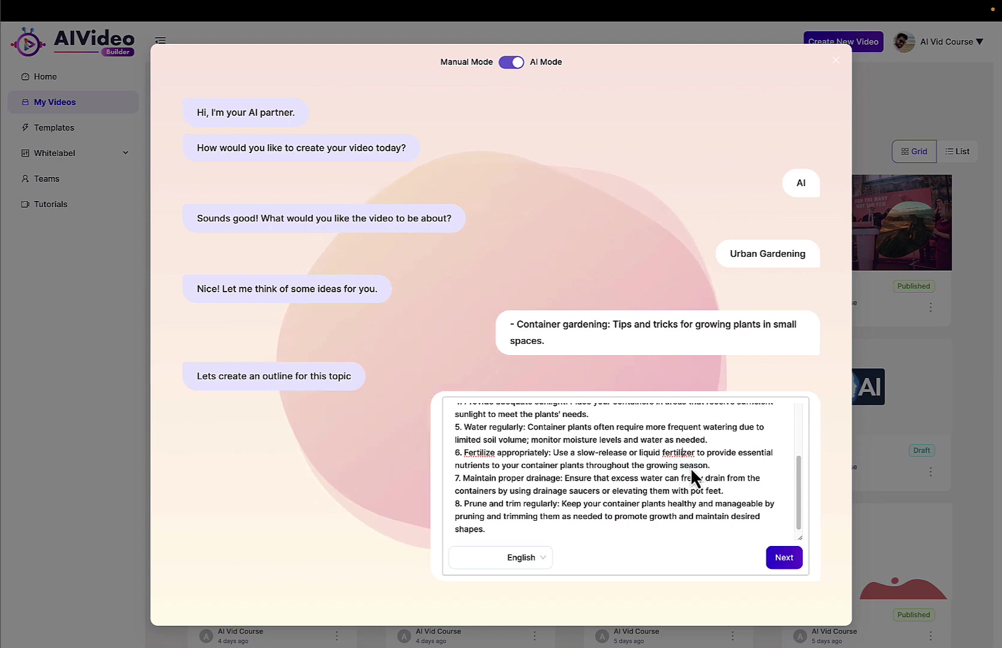The height and width of the screenshot is (648, 1002).
Task: Click the "How would you like to create" message
Action: [x=301, y=148]
